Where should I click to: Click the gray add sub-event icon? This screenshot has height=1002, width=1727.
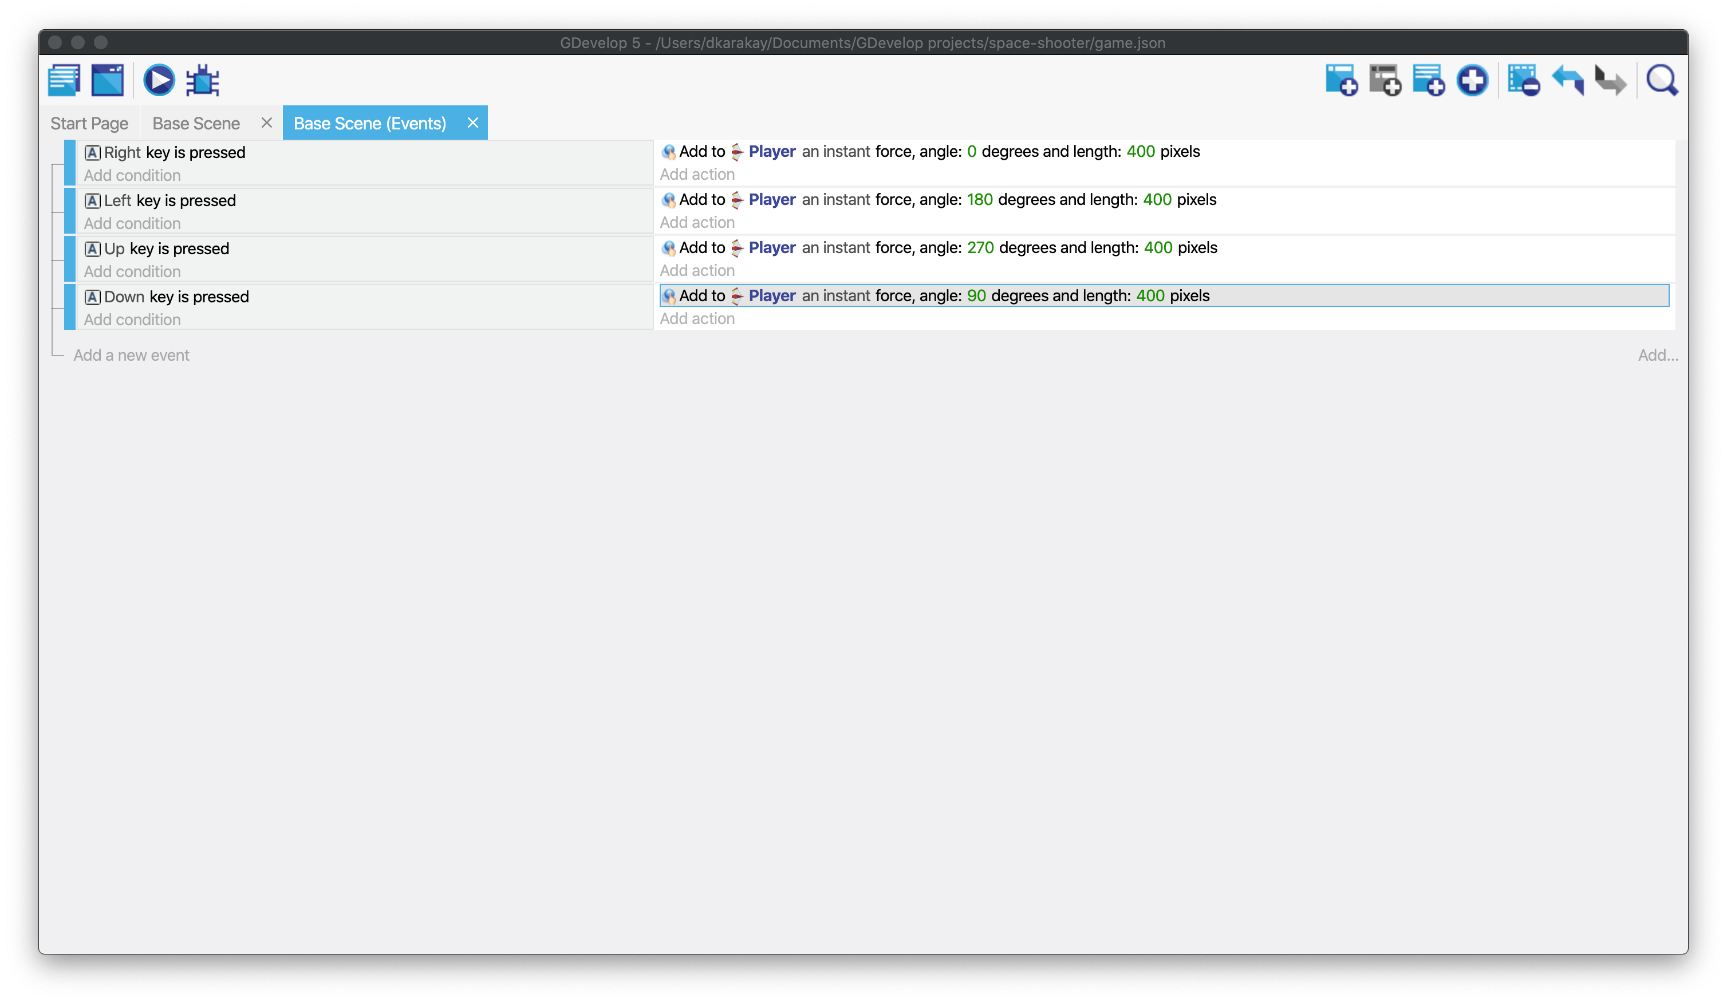[x=1385, y=80]
